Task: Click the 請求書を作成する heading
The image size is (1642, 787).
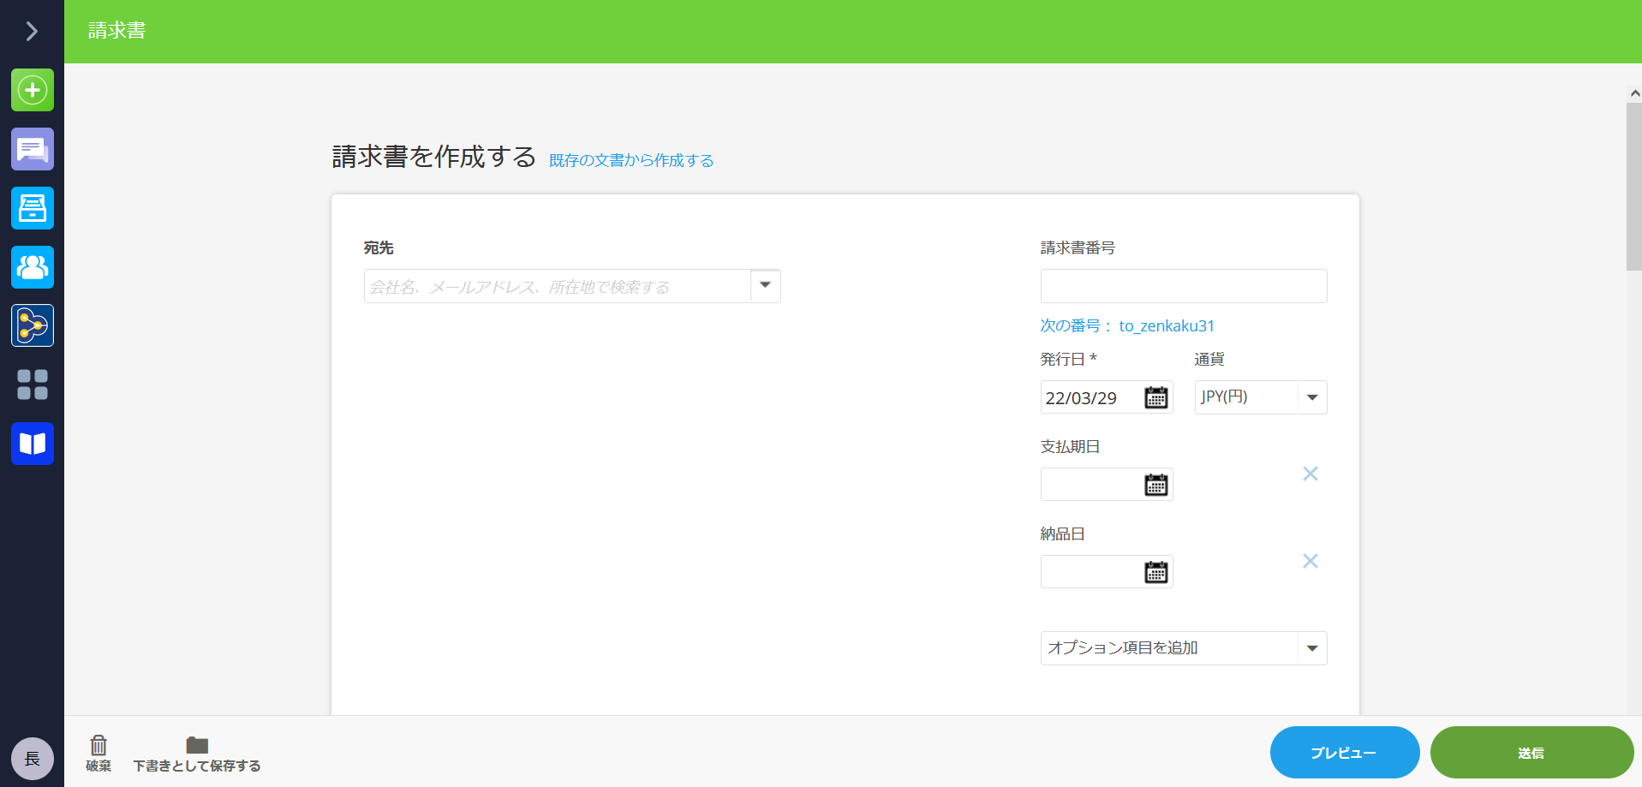Action: click(434, 157)
